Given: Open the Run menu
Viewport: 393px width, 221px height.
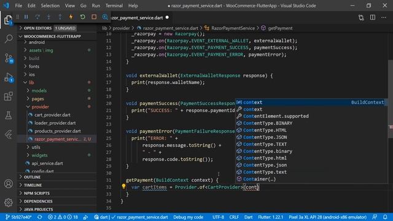Looking at the screenshot, I should click(x=96, y=6).
